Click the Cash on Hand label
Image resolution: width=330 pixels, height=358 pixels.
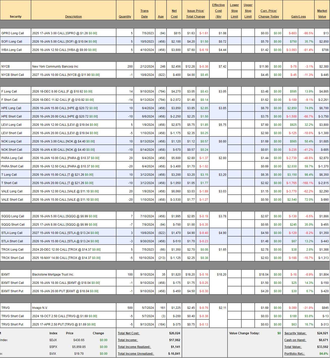pos(295,340)
